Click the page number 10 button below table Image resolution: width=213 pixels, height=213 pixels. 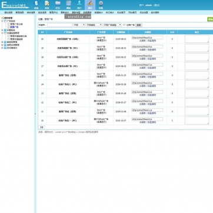(x=41, y=127)
